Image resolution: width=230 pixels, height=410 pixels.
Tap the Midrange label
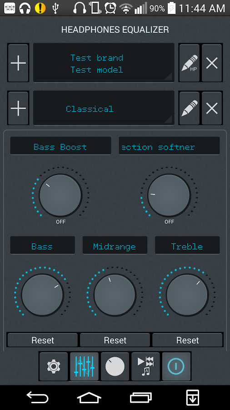115,245
